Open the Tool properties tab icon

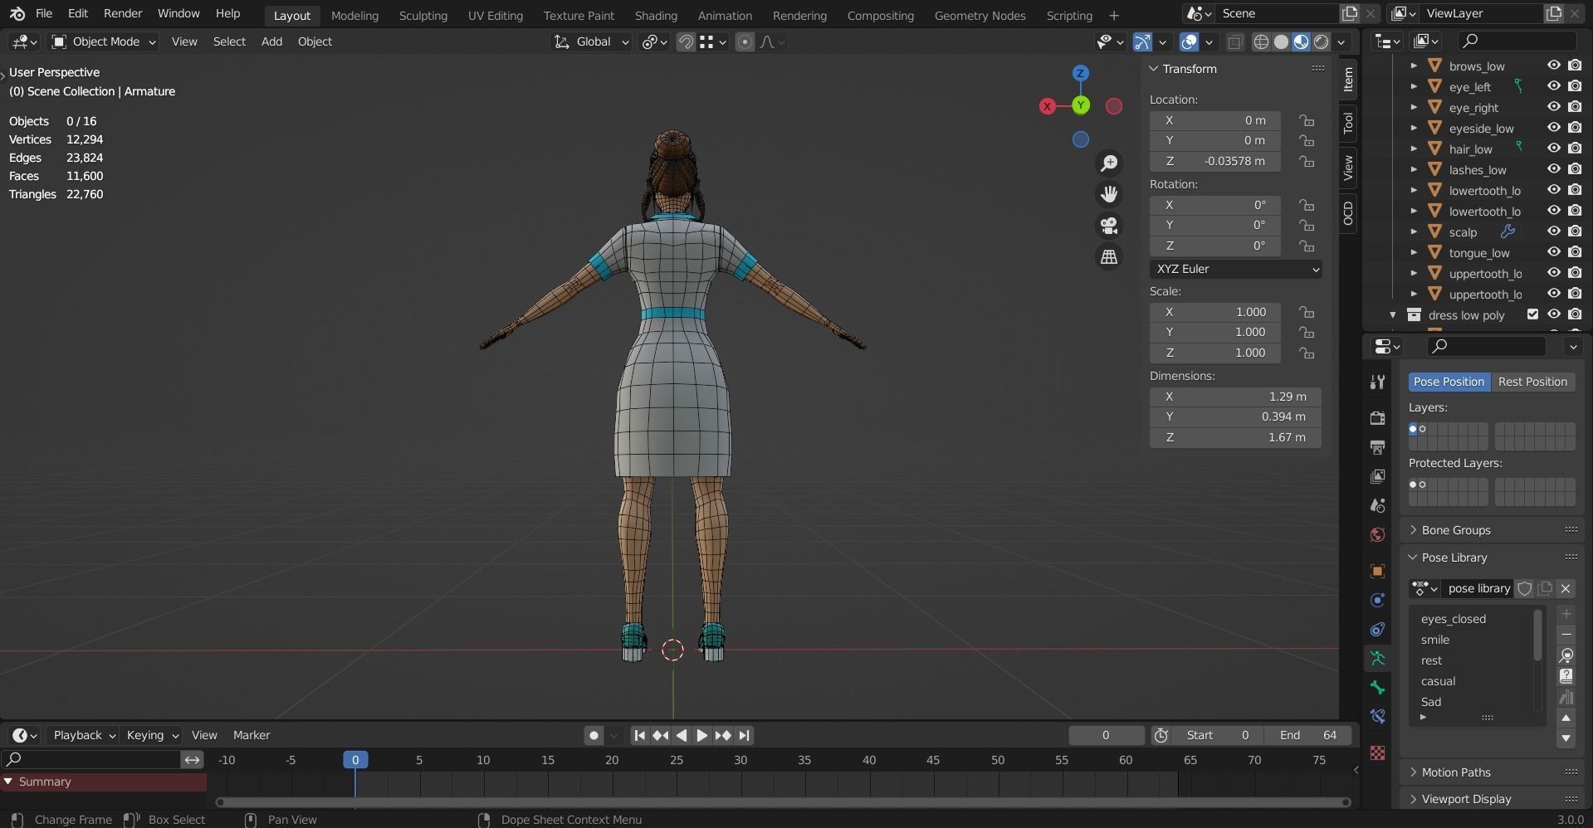pyautogui.click(x=1378, y=382)
